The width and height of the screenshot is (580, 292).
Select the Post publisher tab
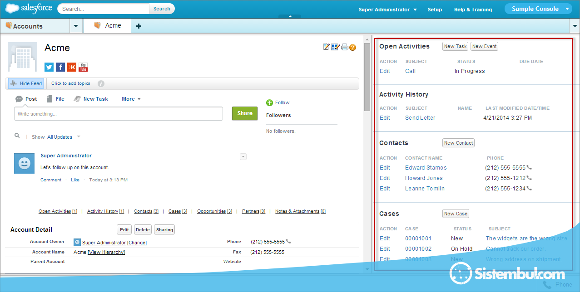(x=26, y=99)
